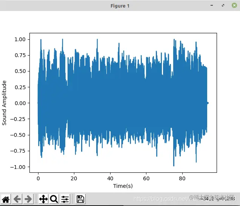Click the y-axis tick label −0.75
This screenshot has width=240, height=206.
pos(18,151)
